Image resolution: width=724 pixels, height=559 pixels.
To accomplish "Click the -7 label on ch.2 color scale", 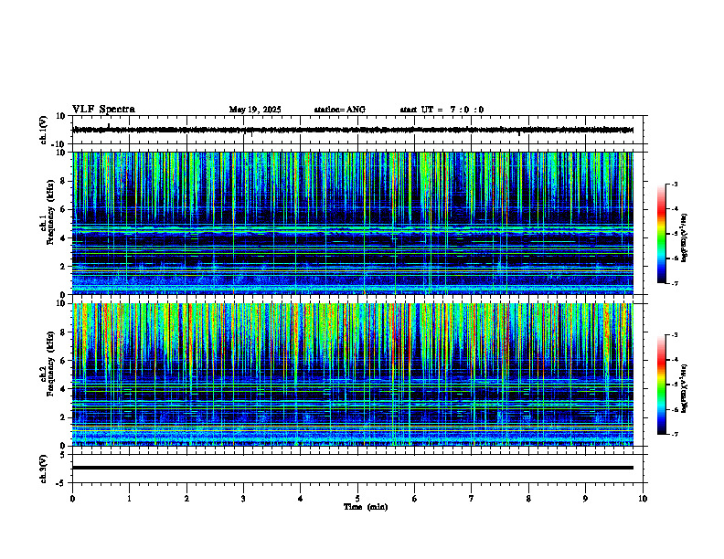I will tap(674, 434).
